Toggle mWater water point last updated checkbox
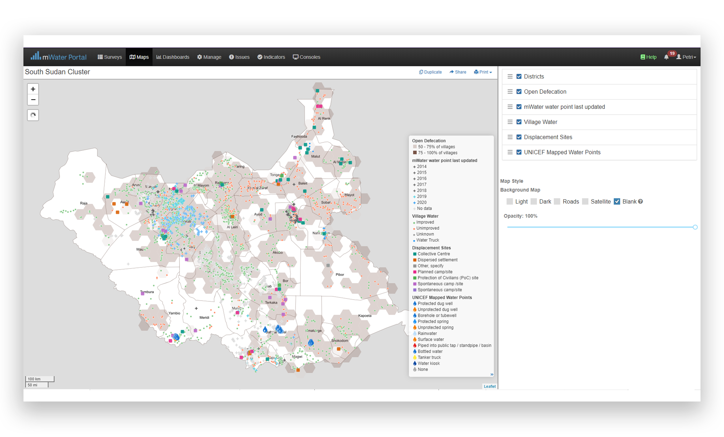 [519, 107]
